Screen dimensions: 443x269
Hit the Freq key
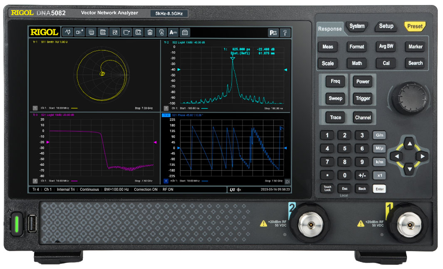point(335,82)
